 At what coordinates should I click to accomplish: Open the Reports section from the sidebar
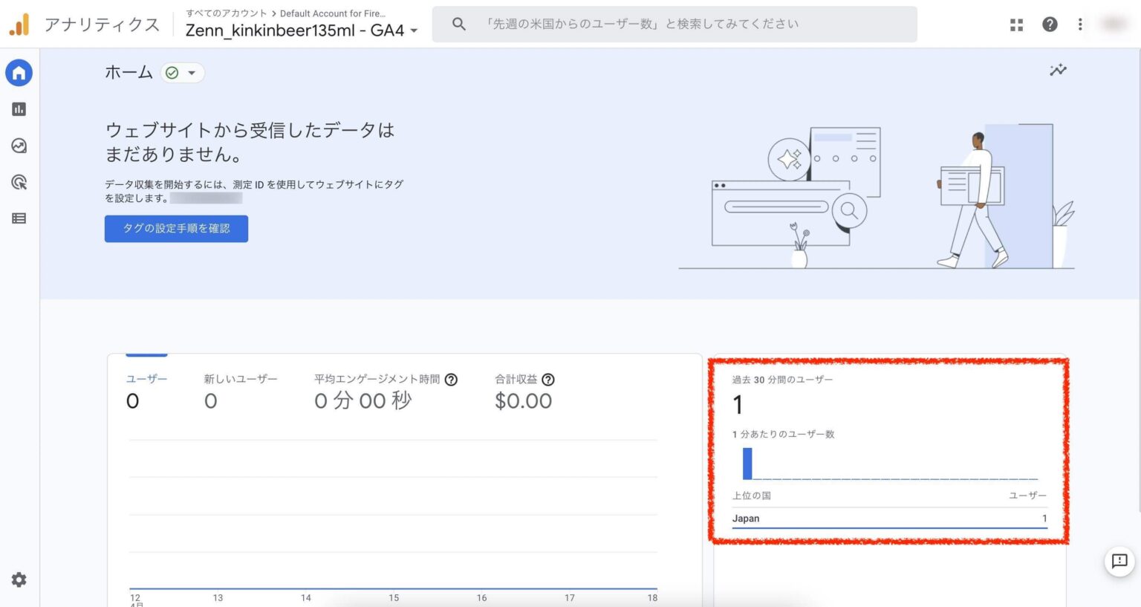[x=19, y=108]
